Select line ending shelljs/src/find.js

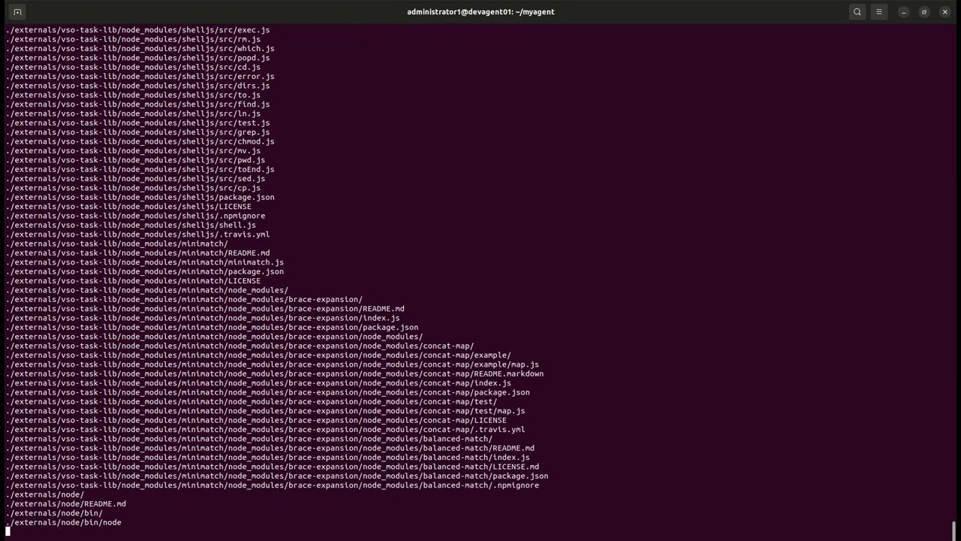coord(138,104)
